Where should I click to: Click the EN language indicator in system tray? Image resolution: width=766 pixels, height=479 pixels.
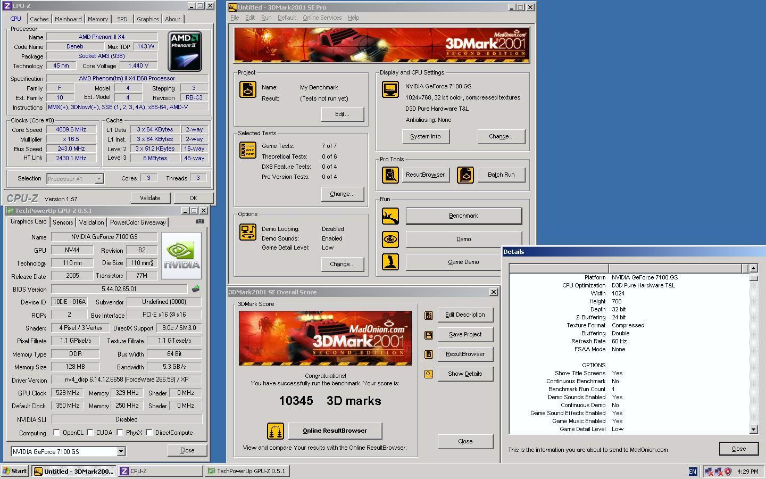pos(693,472)
